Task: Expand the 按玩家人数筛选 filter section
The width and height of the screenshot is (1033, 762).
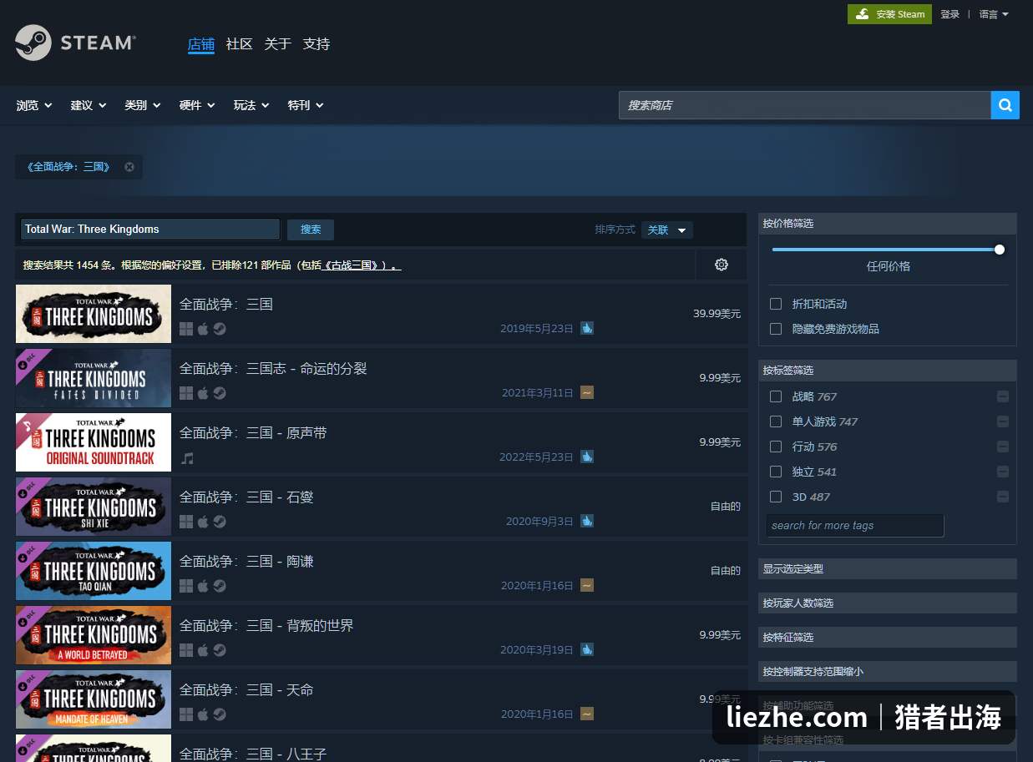Action: (x=888, y=603)
